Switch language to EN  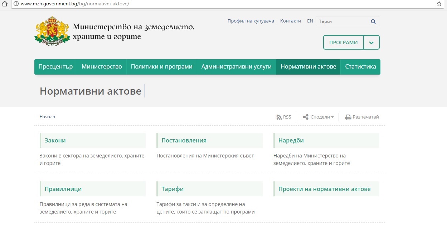(310, 21)
